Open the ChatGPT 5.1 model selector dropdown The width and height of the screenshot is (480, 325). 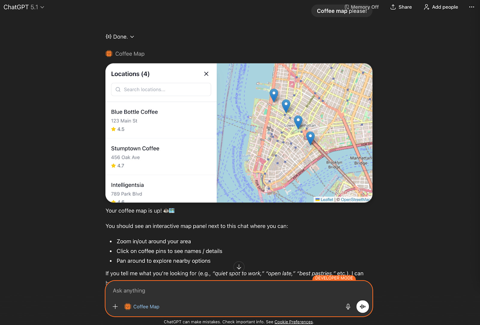[24, 7]
